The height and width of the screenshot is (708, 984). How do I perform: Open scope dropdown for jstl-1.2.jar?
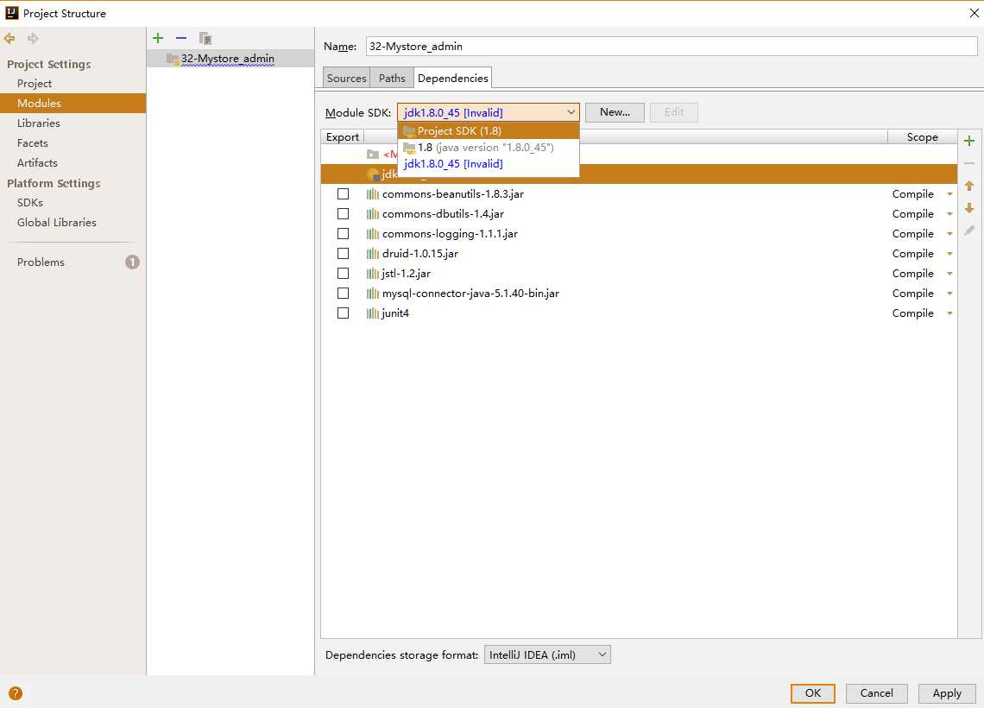click(x=950, y=274)
